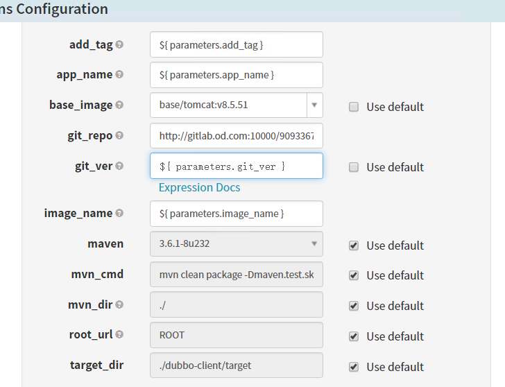Open the maven version dropdown
This screenshot has height=387, width=505.
pos(236,243)
